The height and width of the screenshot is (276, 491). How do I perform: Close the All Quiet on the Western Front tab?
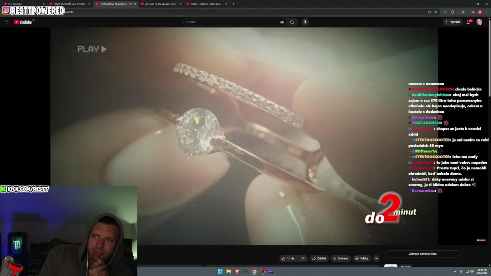coord(181,4)
